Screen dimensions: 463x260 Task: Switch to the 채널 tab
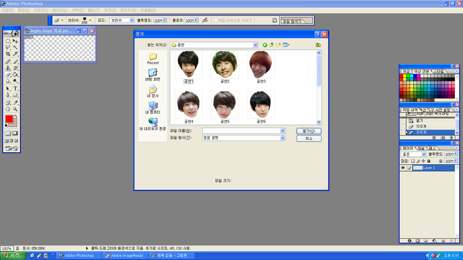pos(421,148)
